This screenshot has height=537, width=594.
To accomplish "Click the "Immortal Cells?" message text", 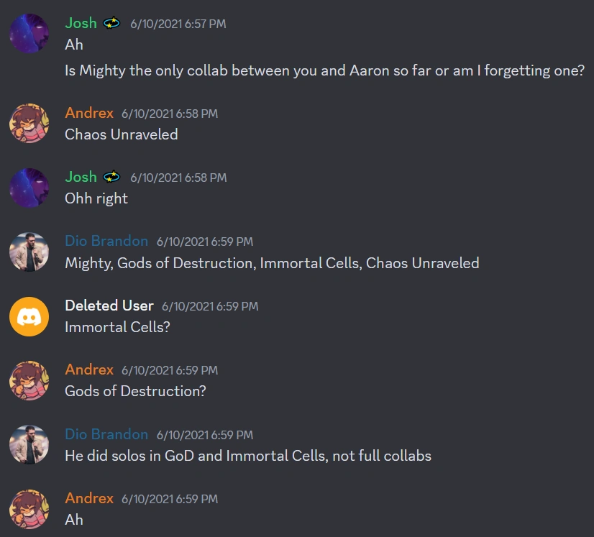I will pos(116,326).
